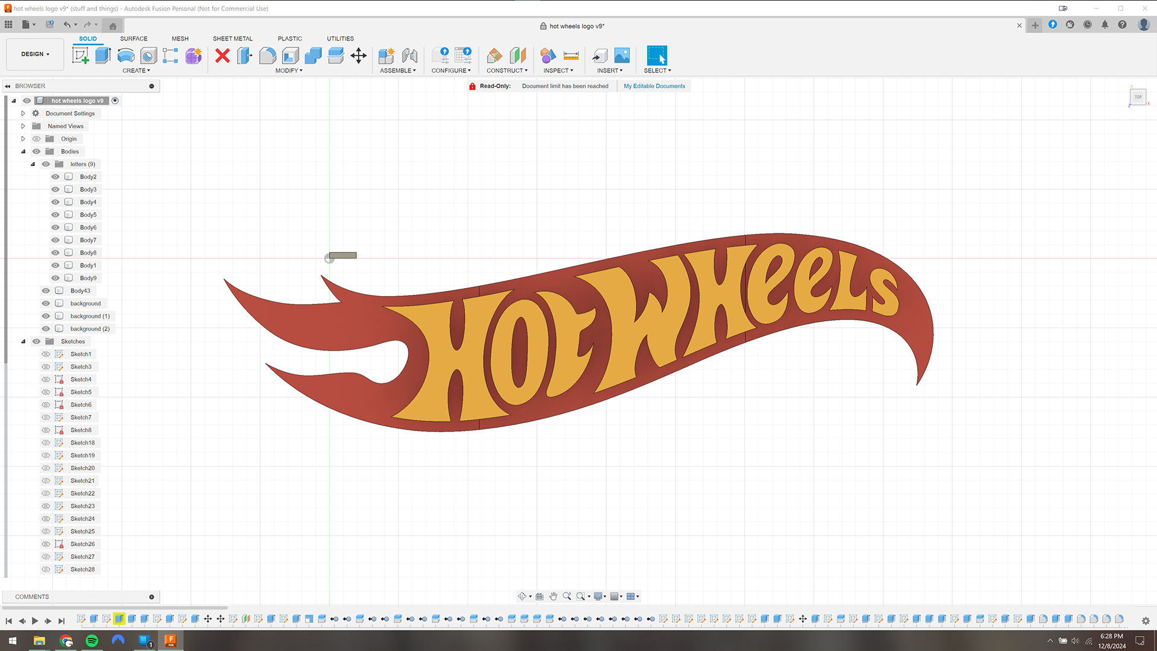Open Chrome from the taskbar
This screenshot has height=651, width=1157.
pos(66,640)
